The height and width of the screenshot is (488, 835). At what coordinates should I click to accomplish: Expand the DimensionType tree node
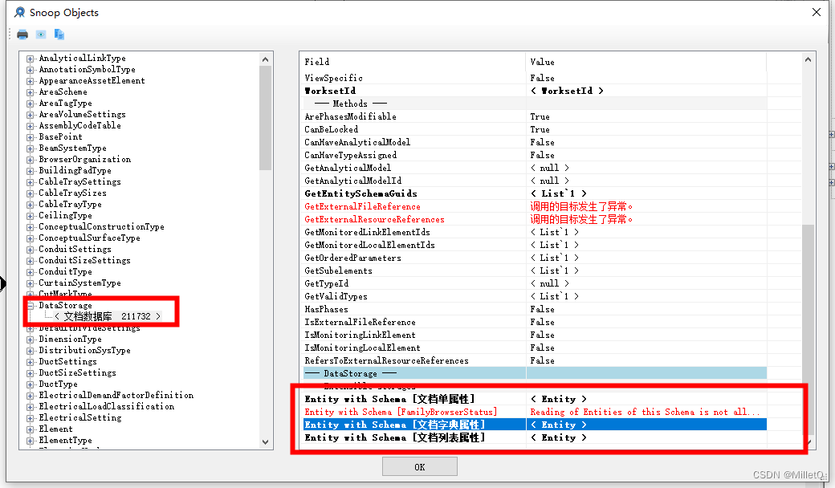[31, 340]
